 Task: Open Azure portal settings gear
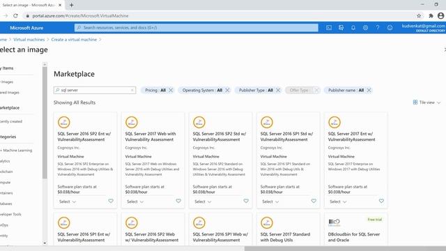365,28
